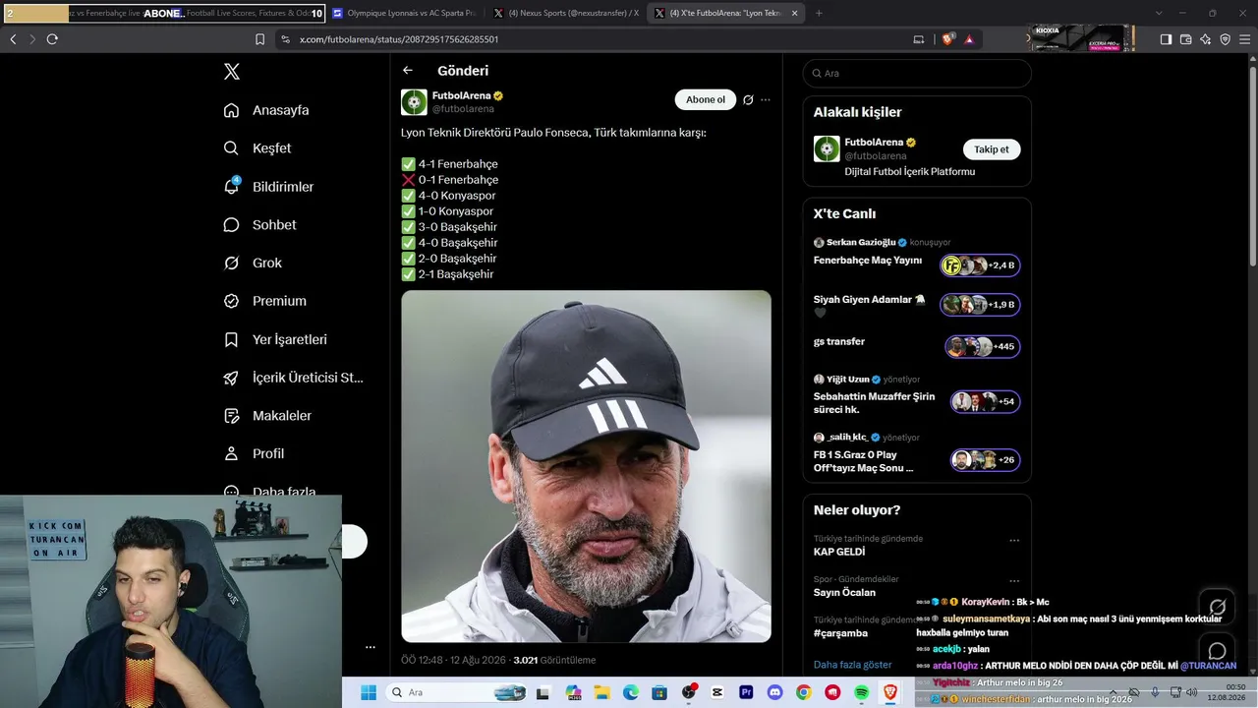Open Brave Wallet icon in toolbar
This screenshot has height=708, width=1258.
(x=1185, y=39)
